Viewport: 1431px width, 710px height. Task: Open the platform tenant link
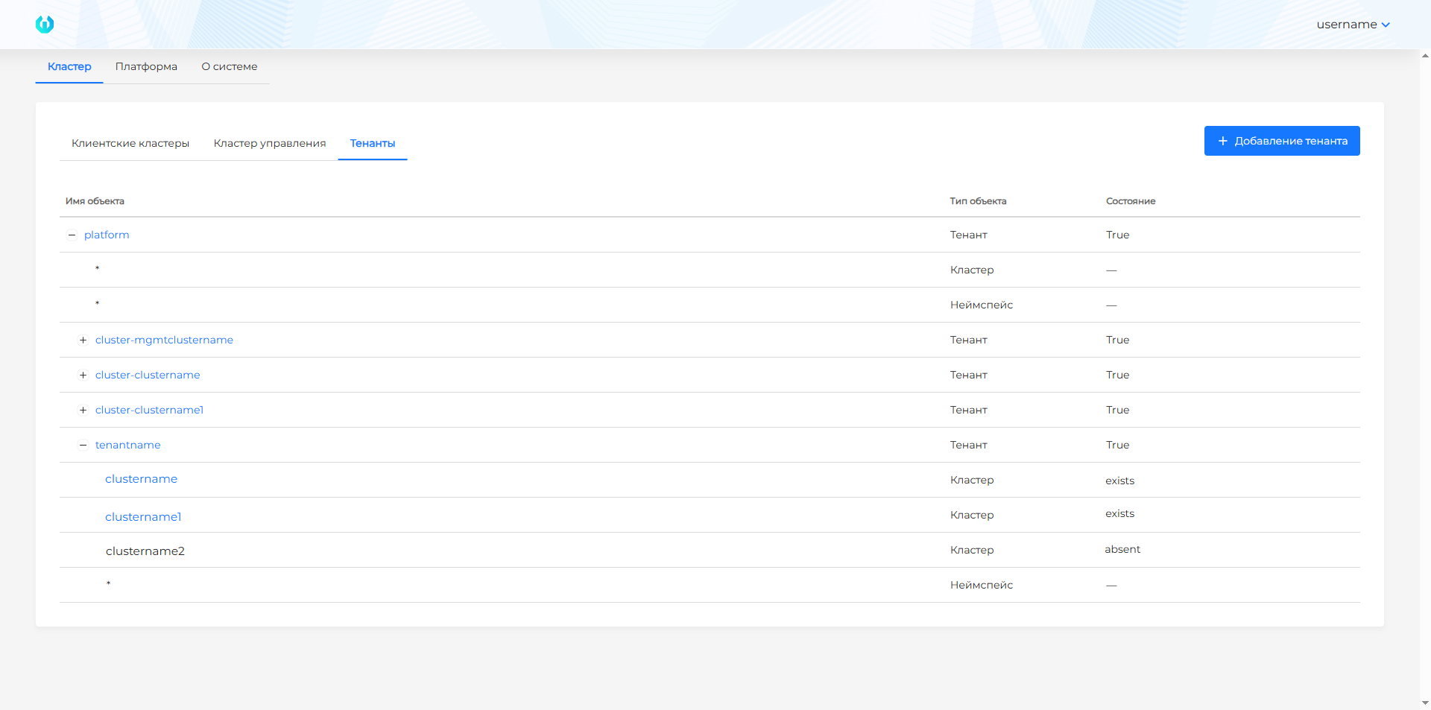107,235
